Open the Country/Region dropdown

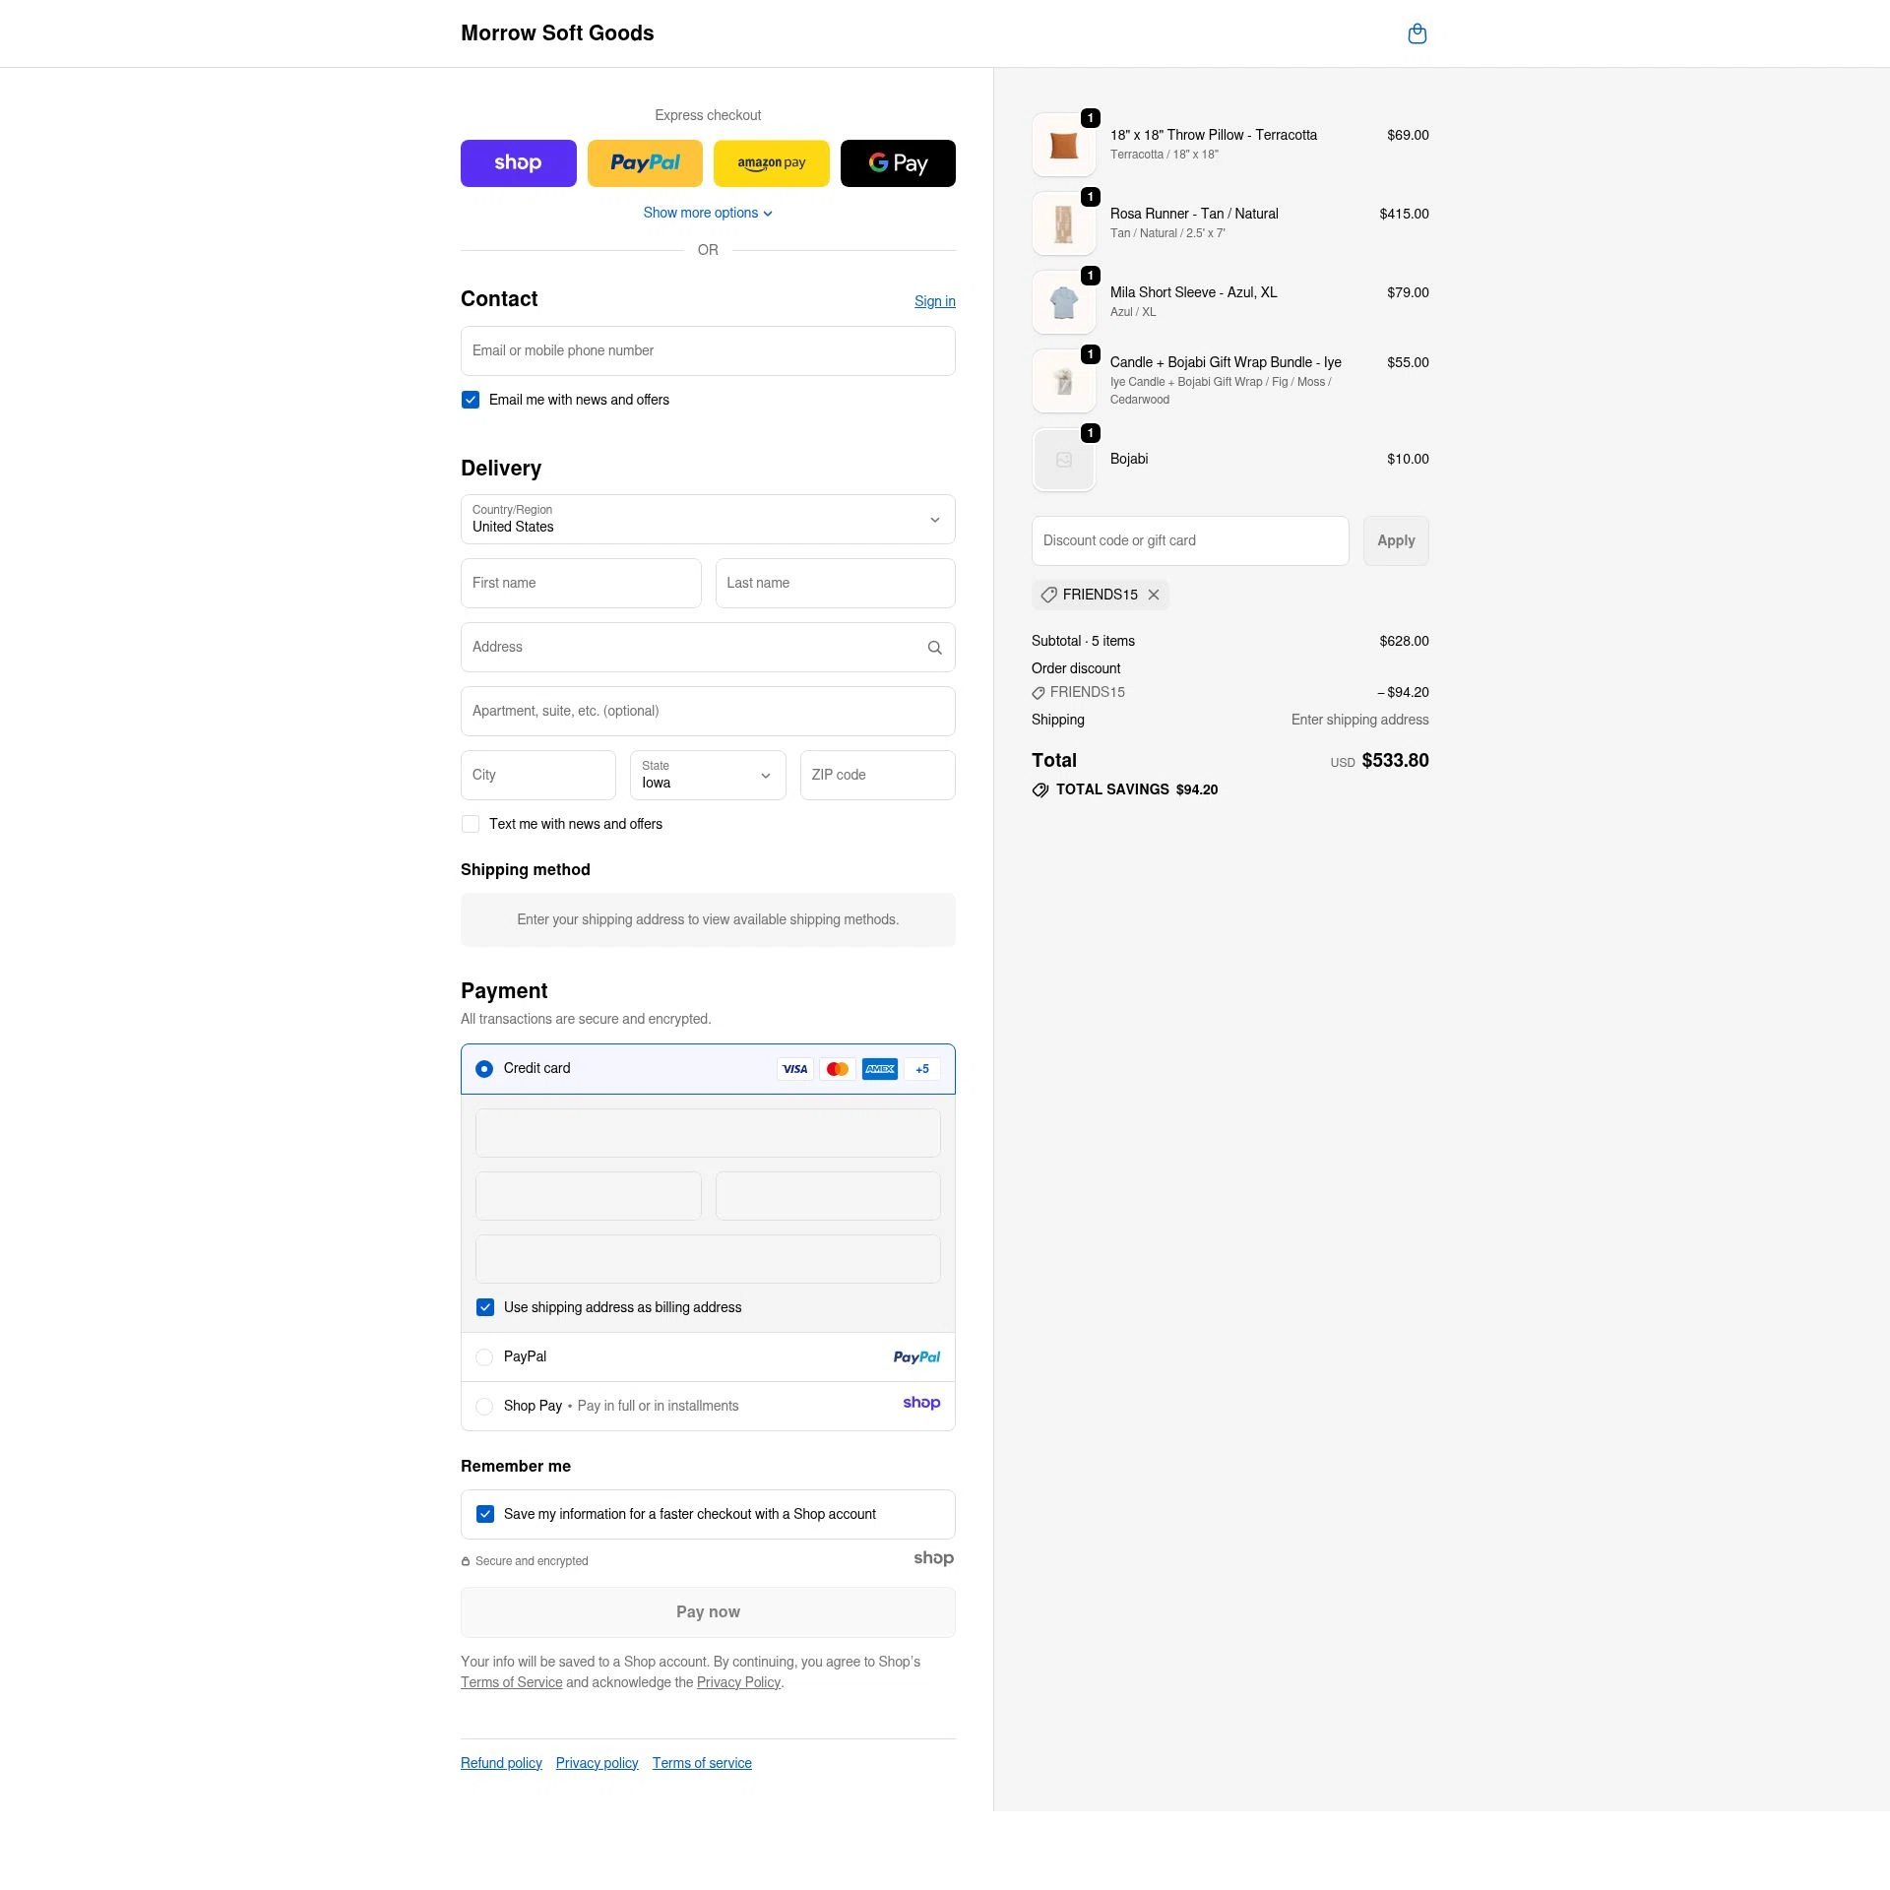point(708,520)
